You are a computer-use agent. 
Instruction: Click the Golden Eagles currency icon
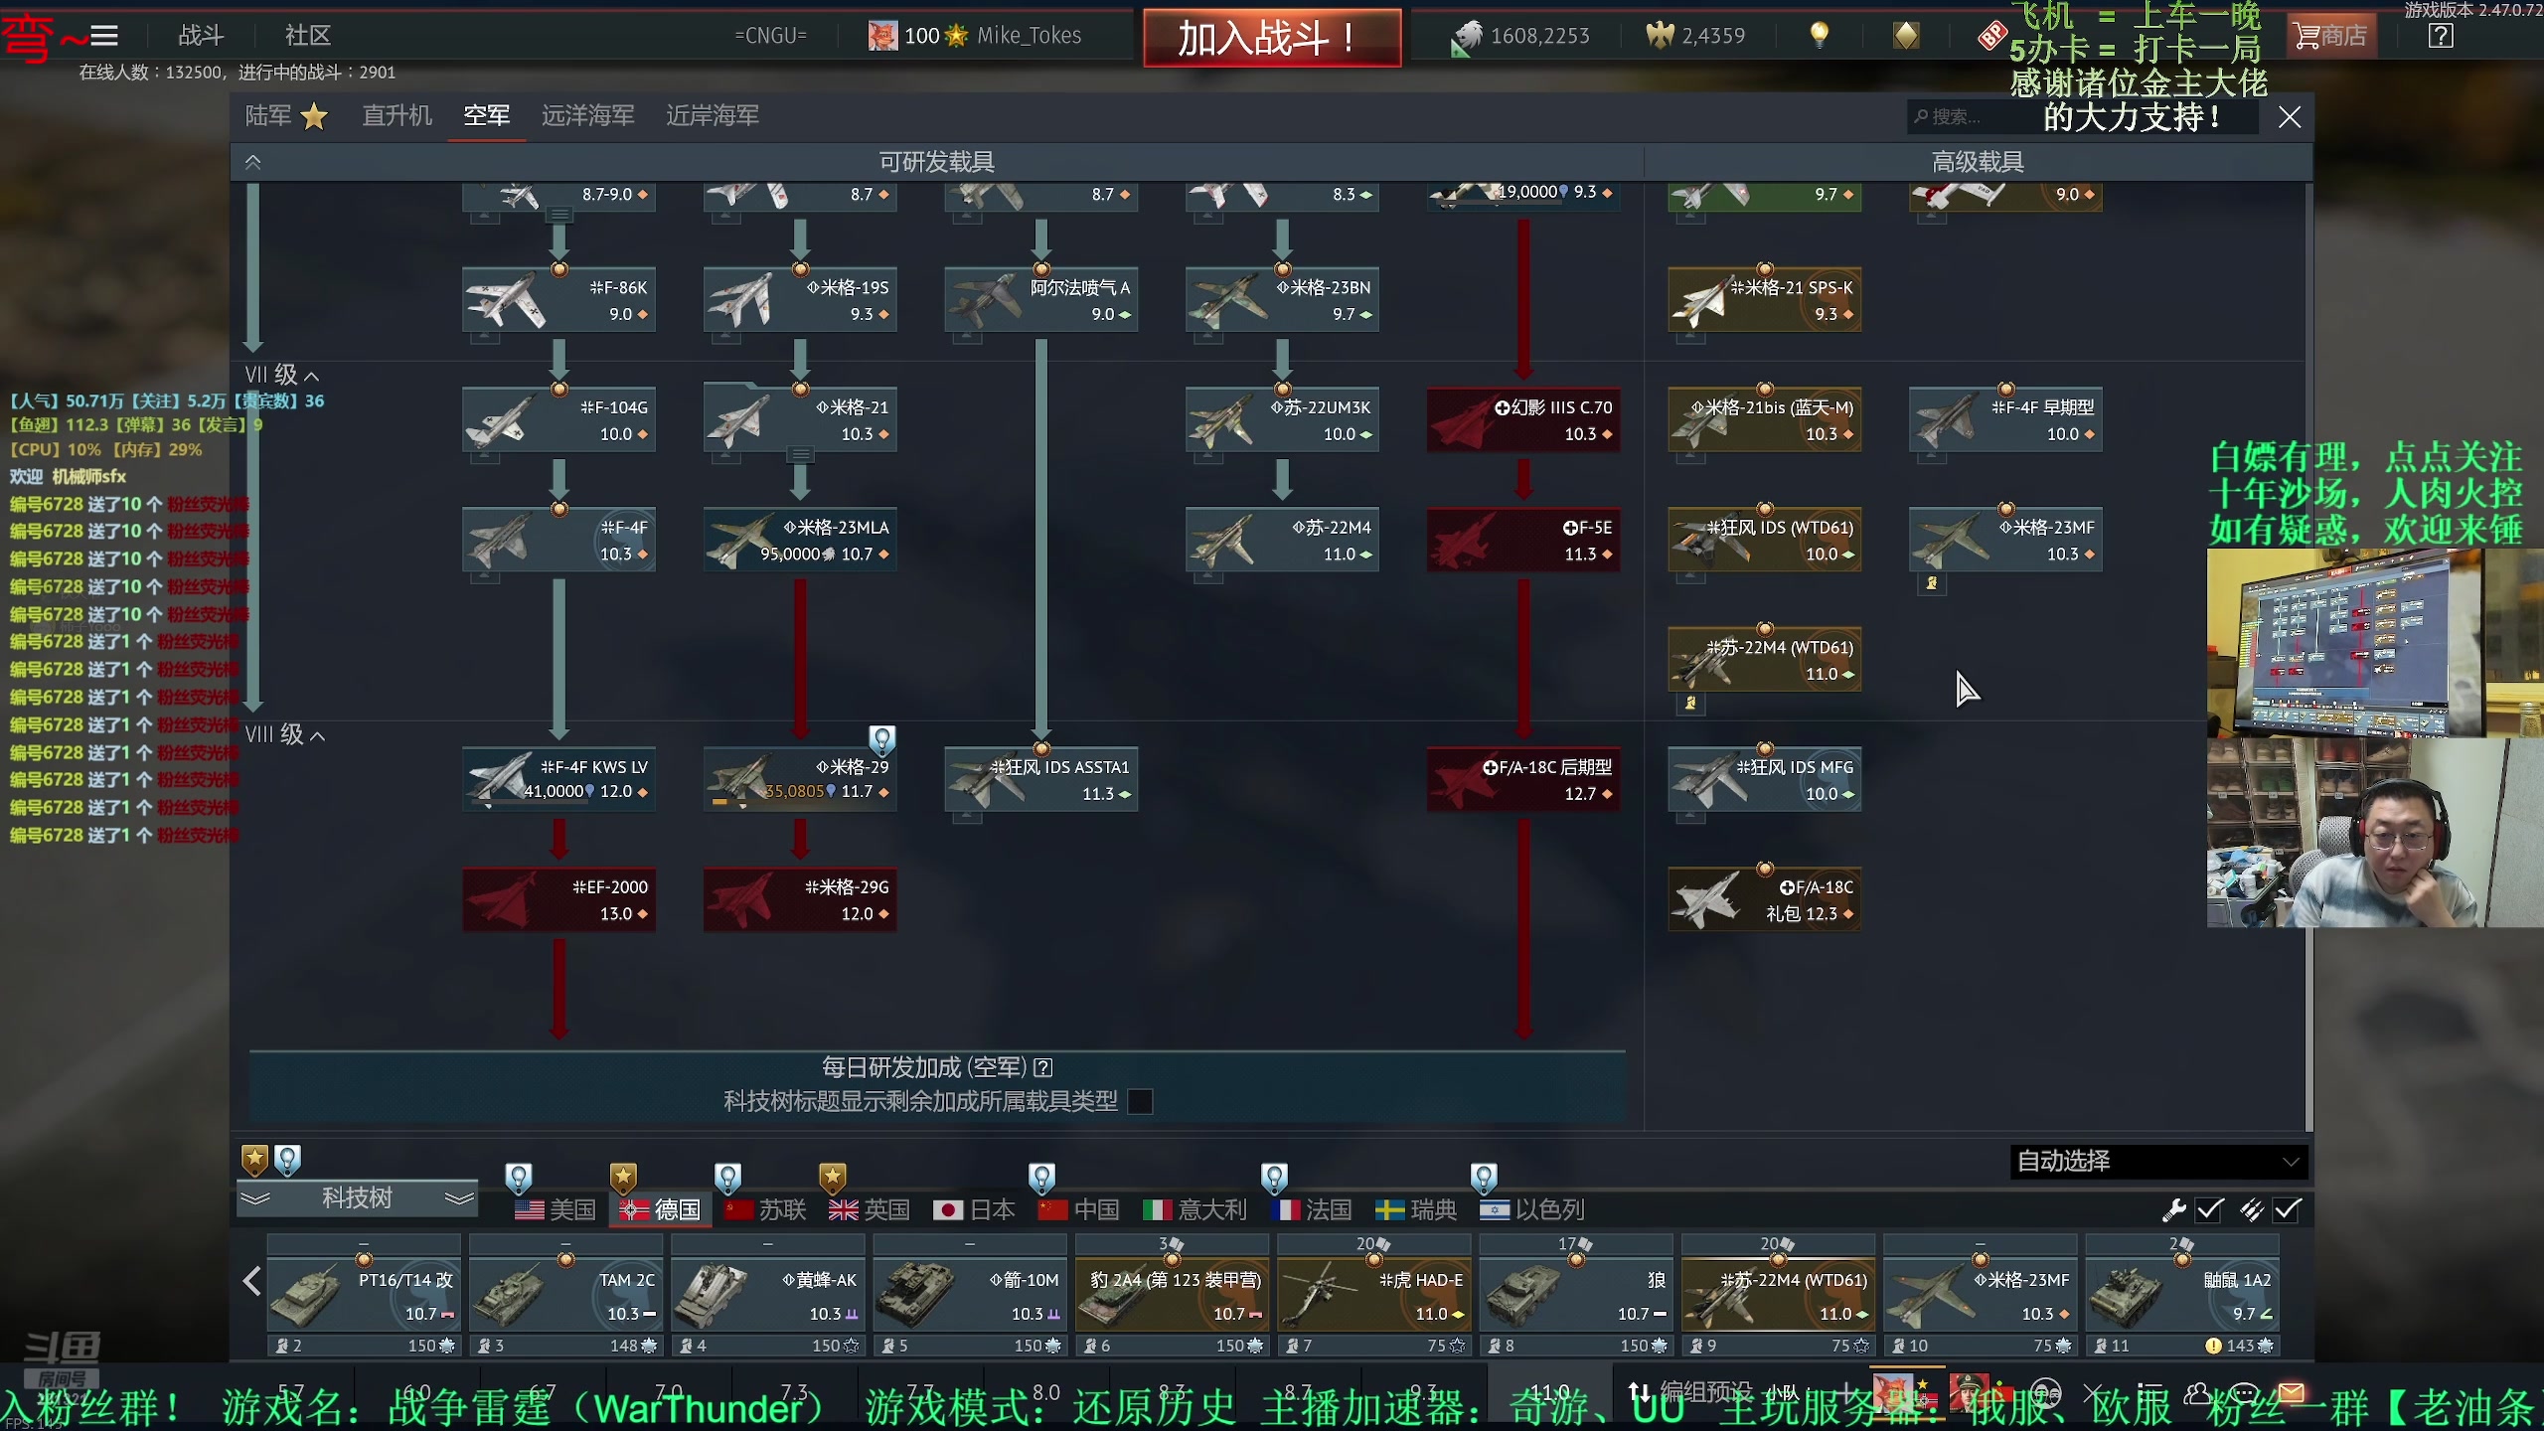pyautogui.click(x=1660, y=36)
